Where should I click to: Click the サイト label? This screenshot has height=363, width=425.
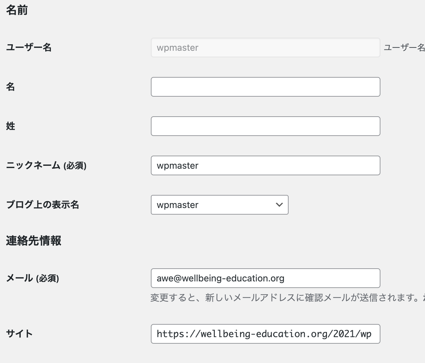click(x=19, y=334)
